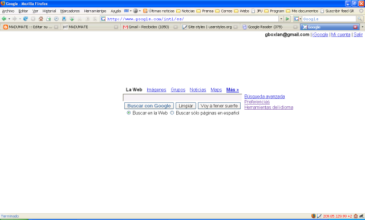Click the green Go arrow next to address bar
This screenshot has height=220, width=365.
tap(287, 19)
